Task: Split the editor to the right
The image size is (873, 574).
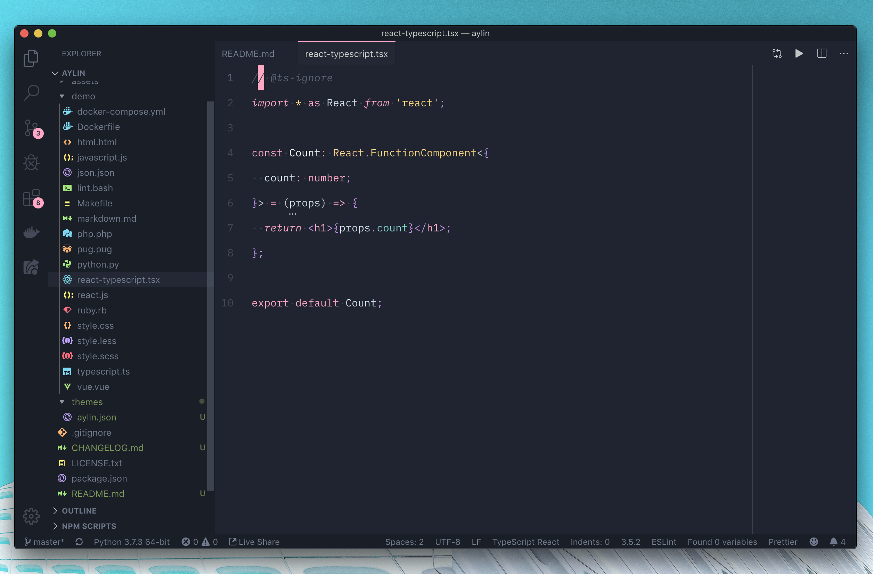Action: [822, 54]
